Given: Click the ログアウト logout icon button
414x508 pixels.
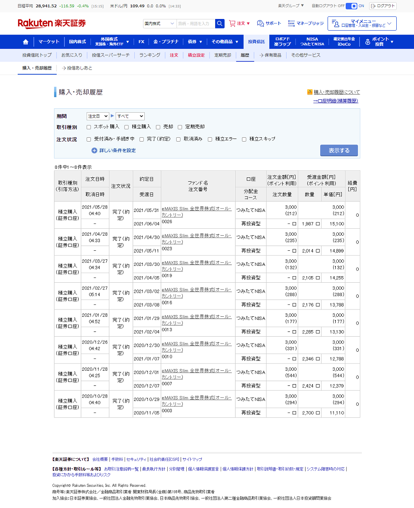Looking at the screenshot, I should tap(383, 6).
